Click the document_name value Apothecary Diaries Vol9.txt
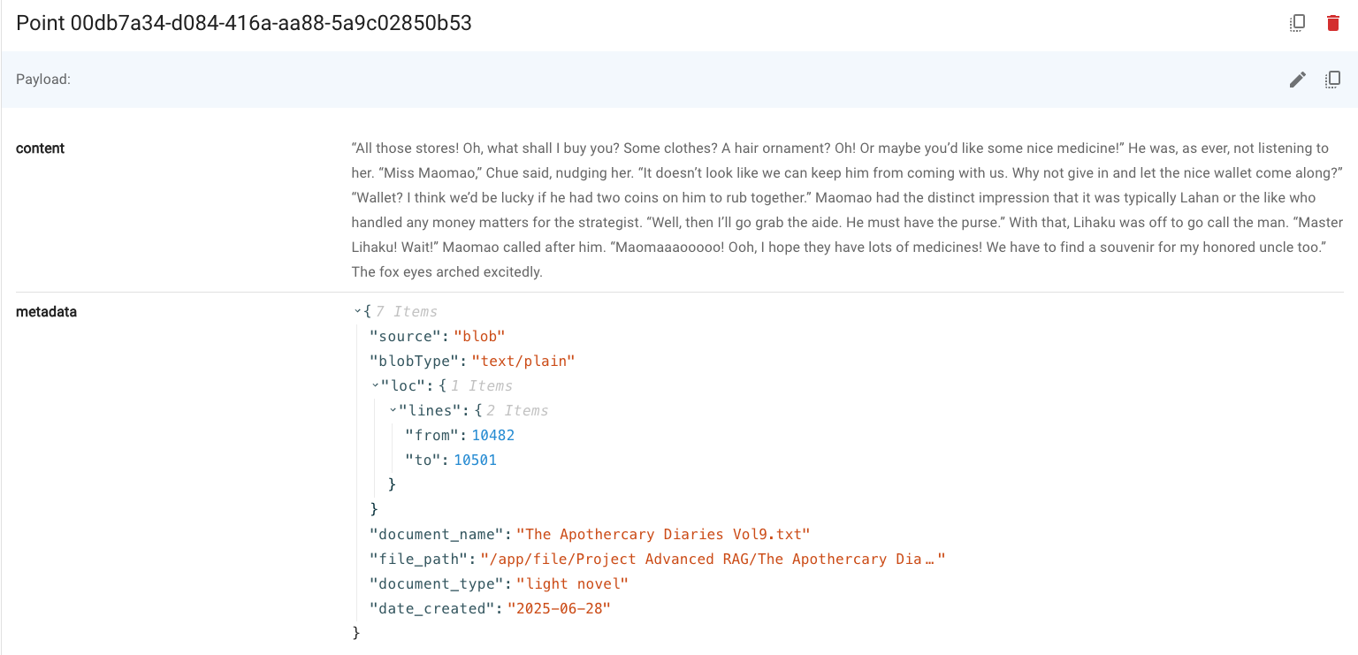This screenshot has height=655, width=1358. [x=663, y=534]
